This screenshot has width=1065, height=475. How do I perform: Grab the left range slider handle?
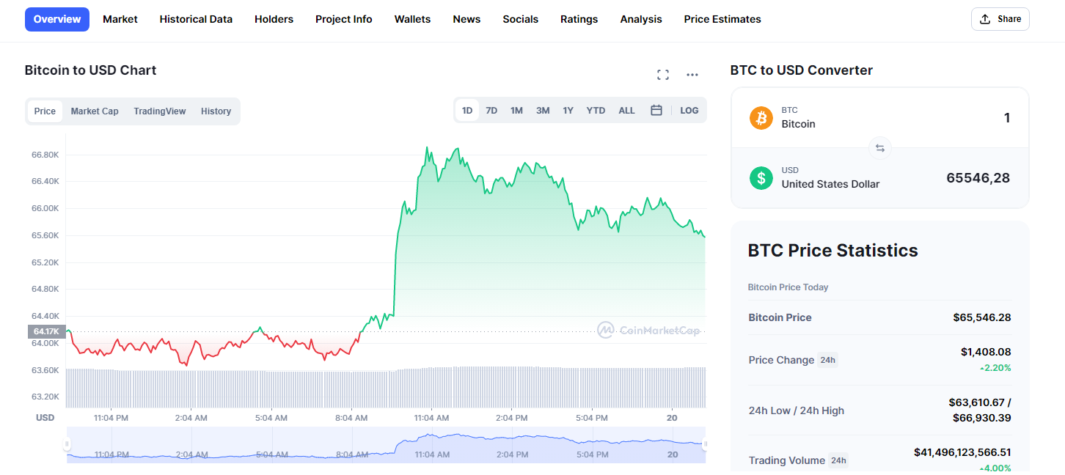[67, 444]
